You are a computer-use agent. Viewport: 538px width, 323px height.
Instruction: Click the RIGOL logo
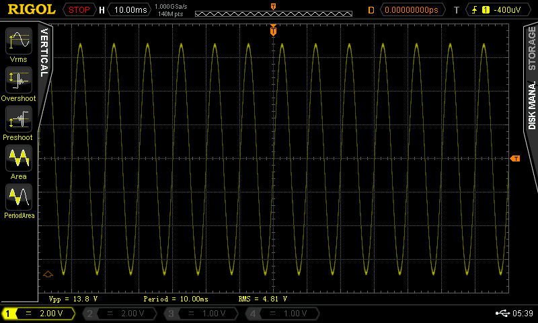pos(31,9)
